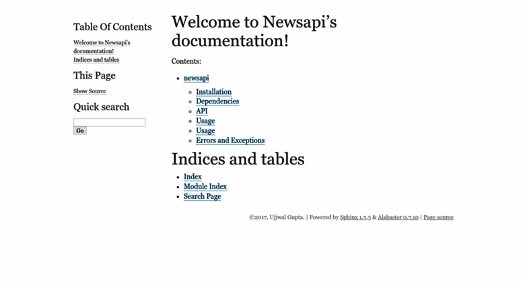
Task: Open the Module Index link
Action: point(205,187)
